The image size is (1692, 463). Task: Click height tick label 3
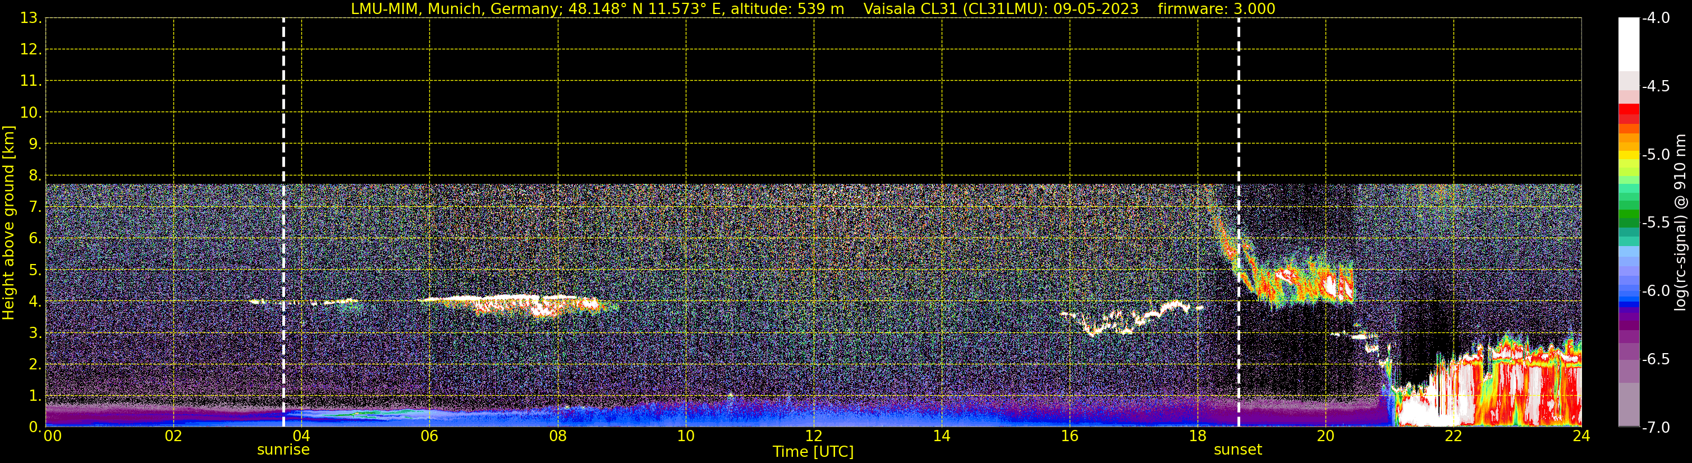click(34, 333)
